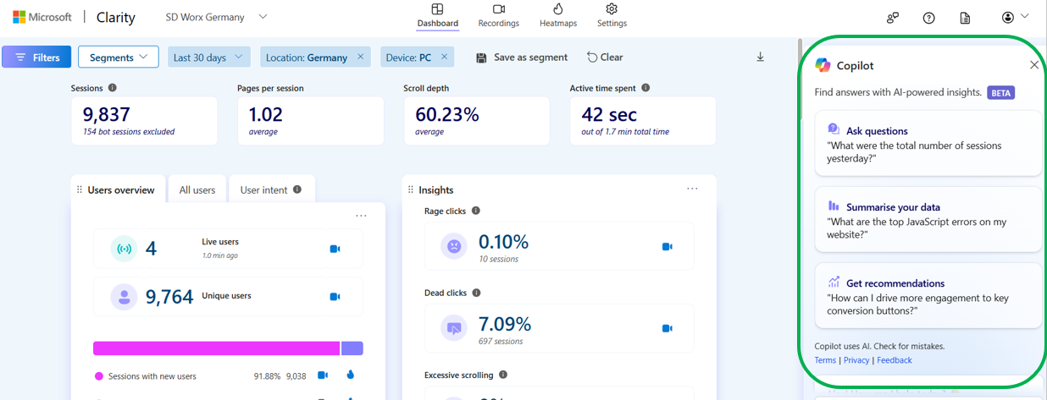Open the documentation page icon in header
Image resolution: width=1047 pixels, height=400 pixels.
click(x=965, y=18)
